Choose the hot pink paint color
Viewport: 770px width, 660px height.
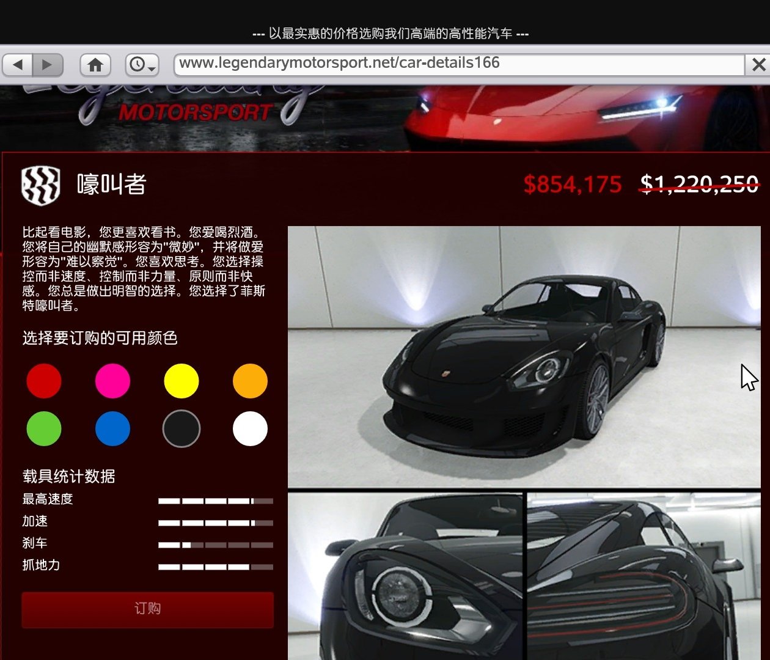tap(112, 381)
